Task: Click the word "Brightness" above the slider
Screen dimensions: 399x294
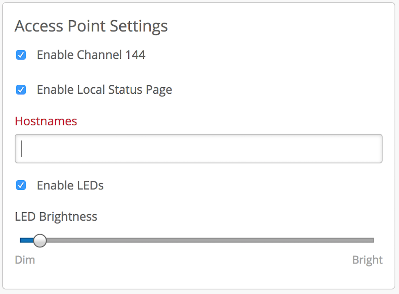Action: pos(68,217)
